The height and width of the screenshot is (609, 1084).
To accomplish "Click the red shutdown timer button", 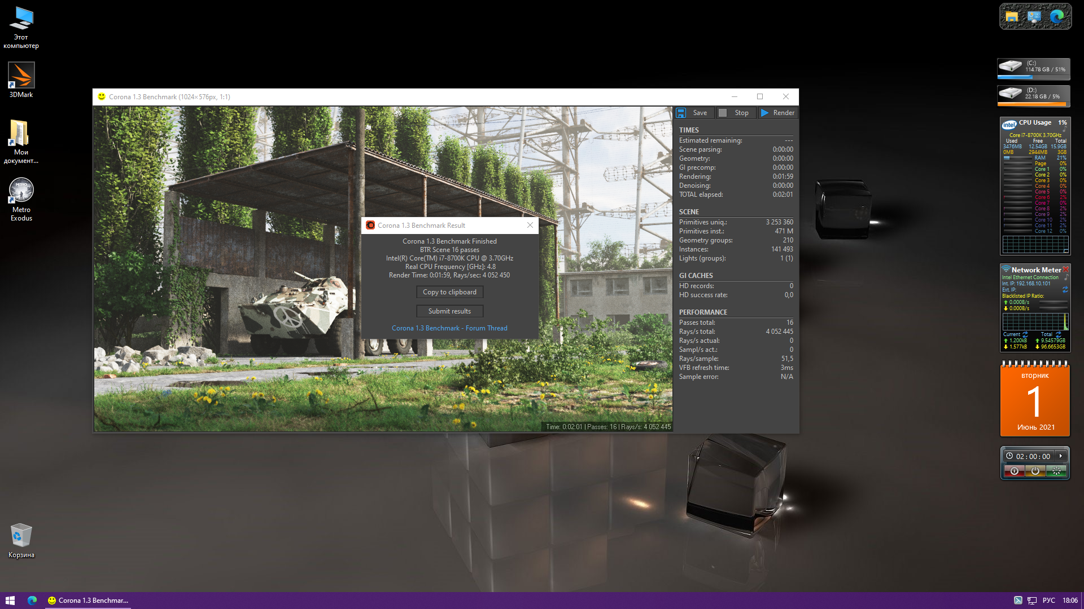I will 1015,471.
